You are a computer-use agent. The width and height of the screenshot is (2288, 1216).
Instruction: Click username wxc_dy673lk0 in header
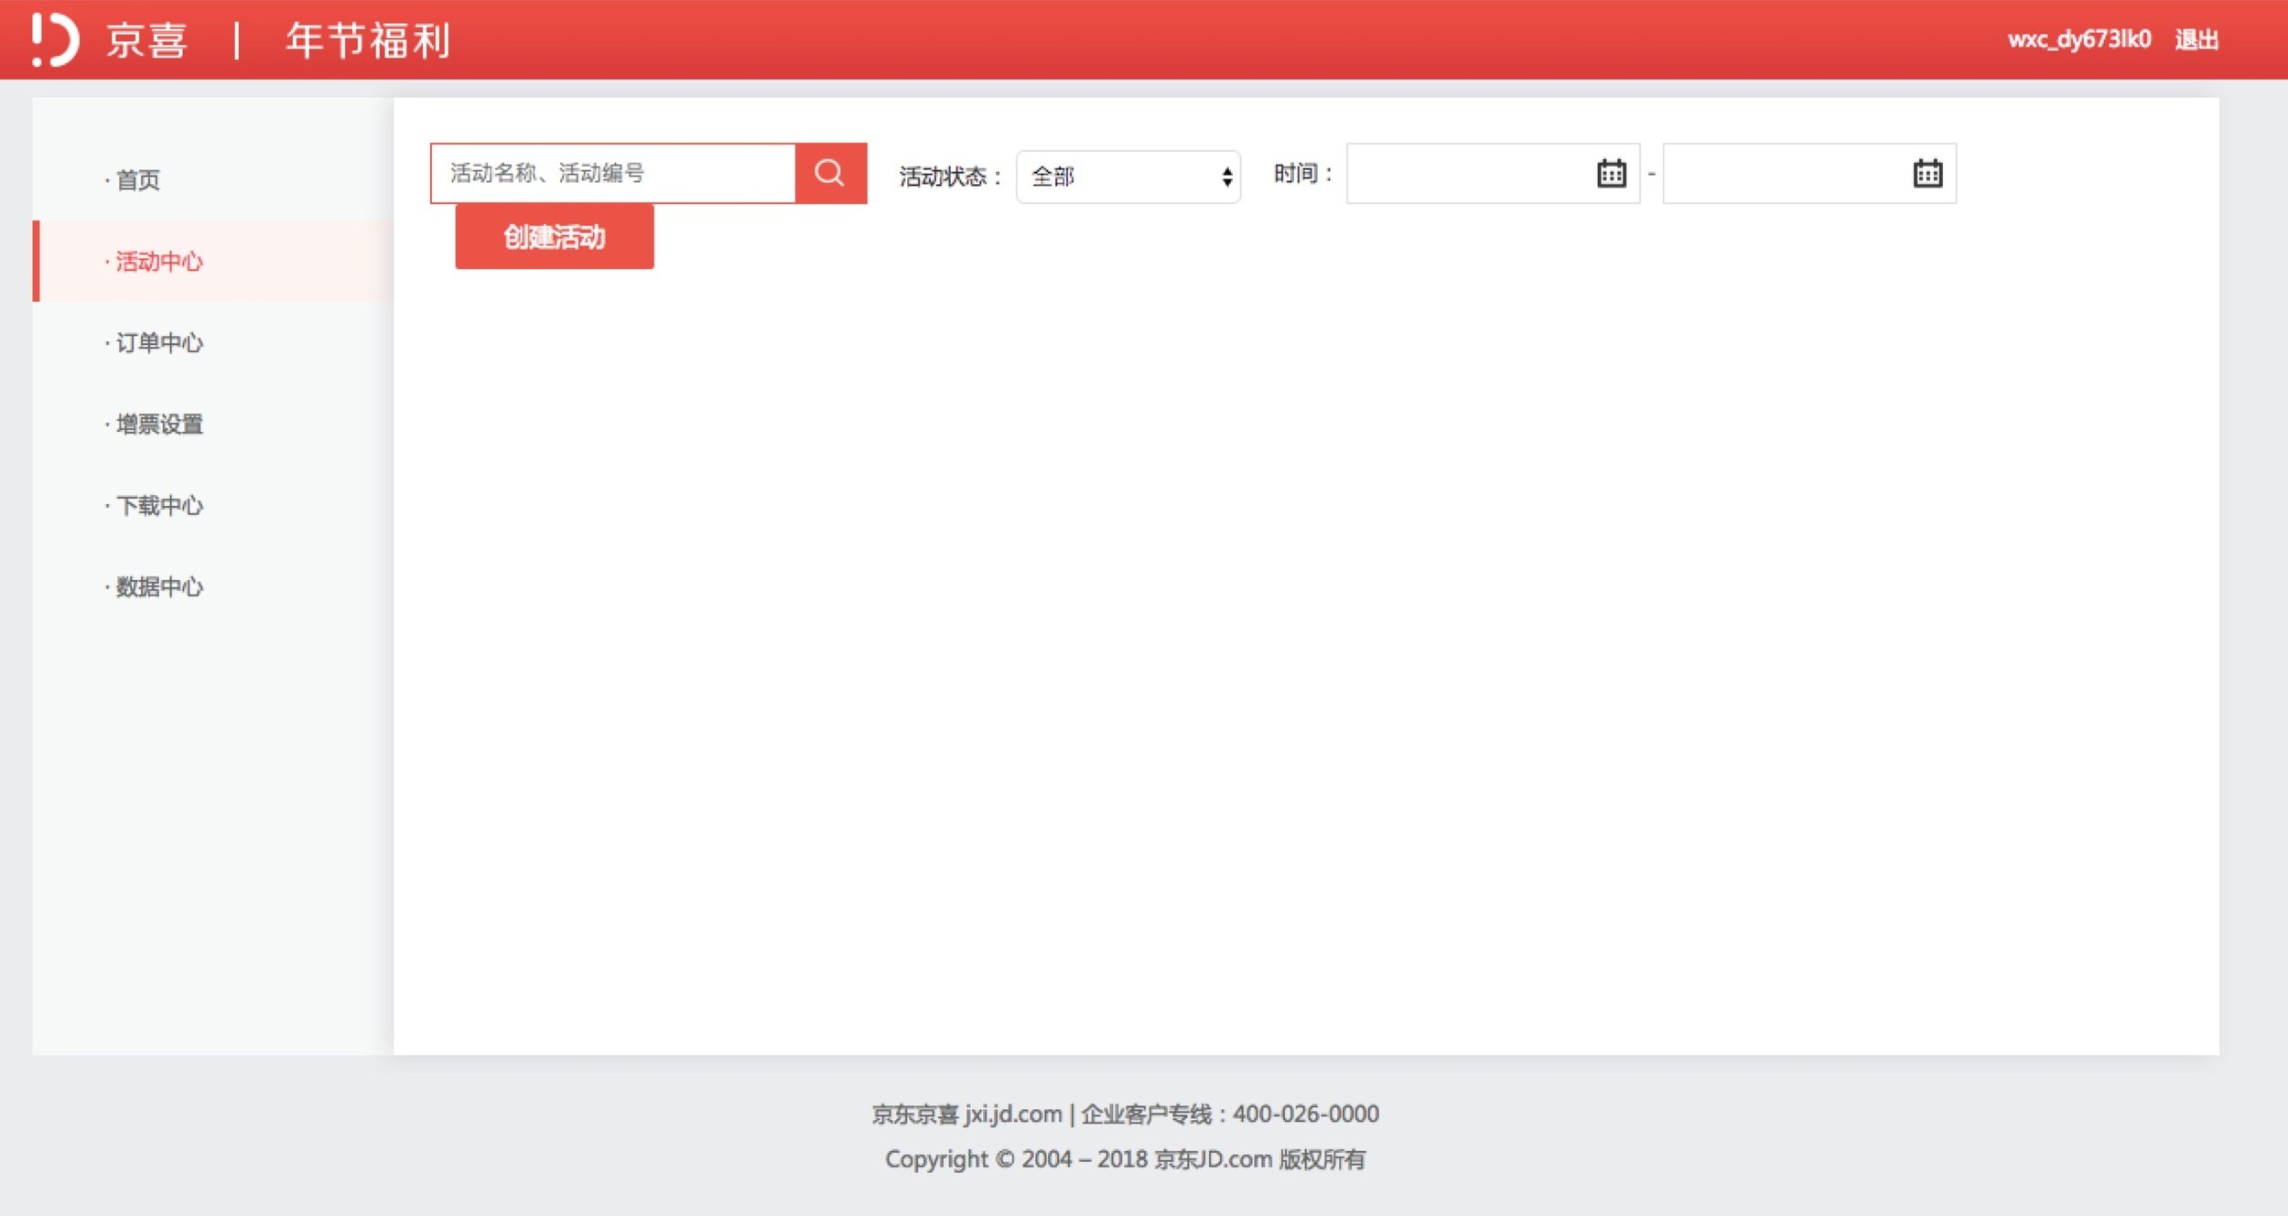[x=2078, y=39]
